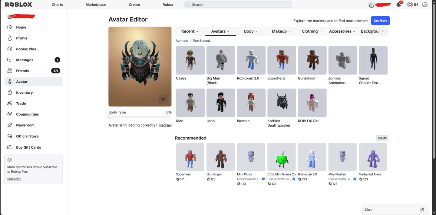Adjust the Body Type slider handle
436x215 pixels.
(x=111, y=117)
